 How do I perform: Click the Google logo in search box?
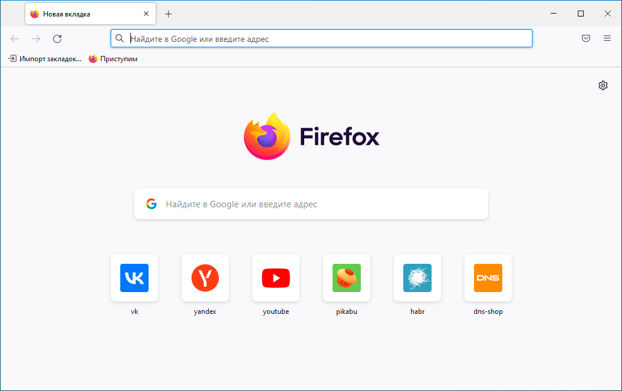coord(151,204)
